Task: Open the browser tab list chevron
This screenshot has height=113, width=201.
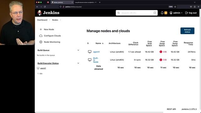Action: [195, 2]
